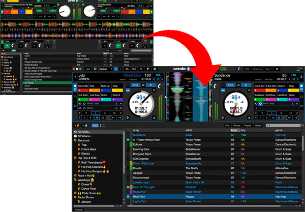
Task: Open settings gear in Serato top bar
Action: pos(277,69)
